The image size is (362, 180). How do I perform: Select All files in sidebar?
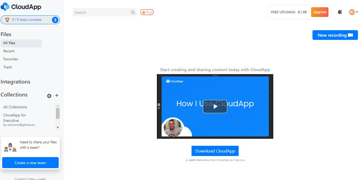tap(21, 43)
